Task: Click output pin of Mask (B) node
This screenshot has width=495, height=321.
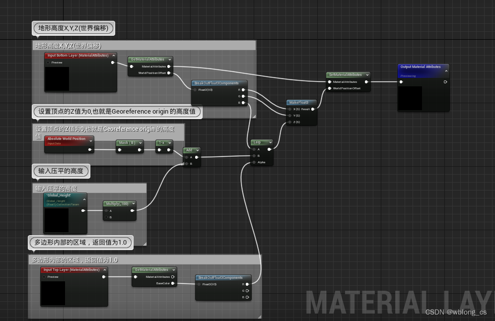Action: click(x=140, y=150)
